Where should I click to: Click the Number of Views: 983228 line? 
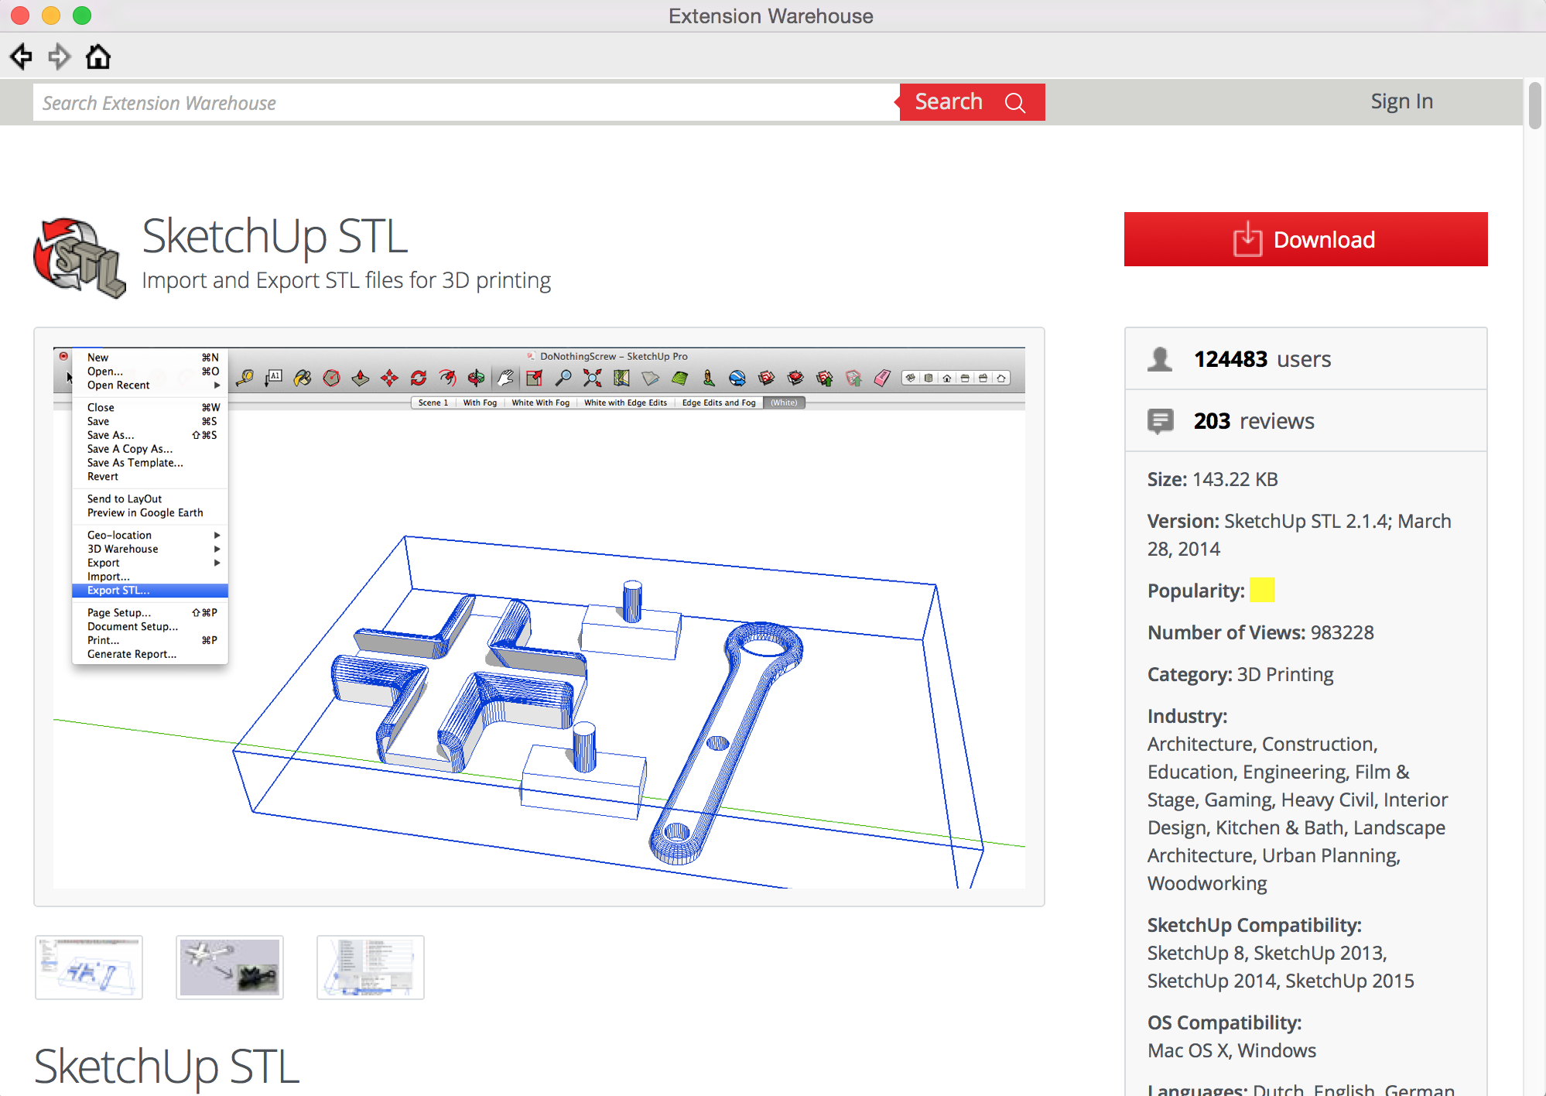point(1260,632)
